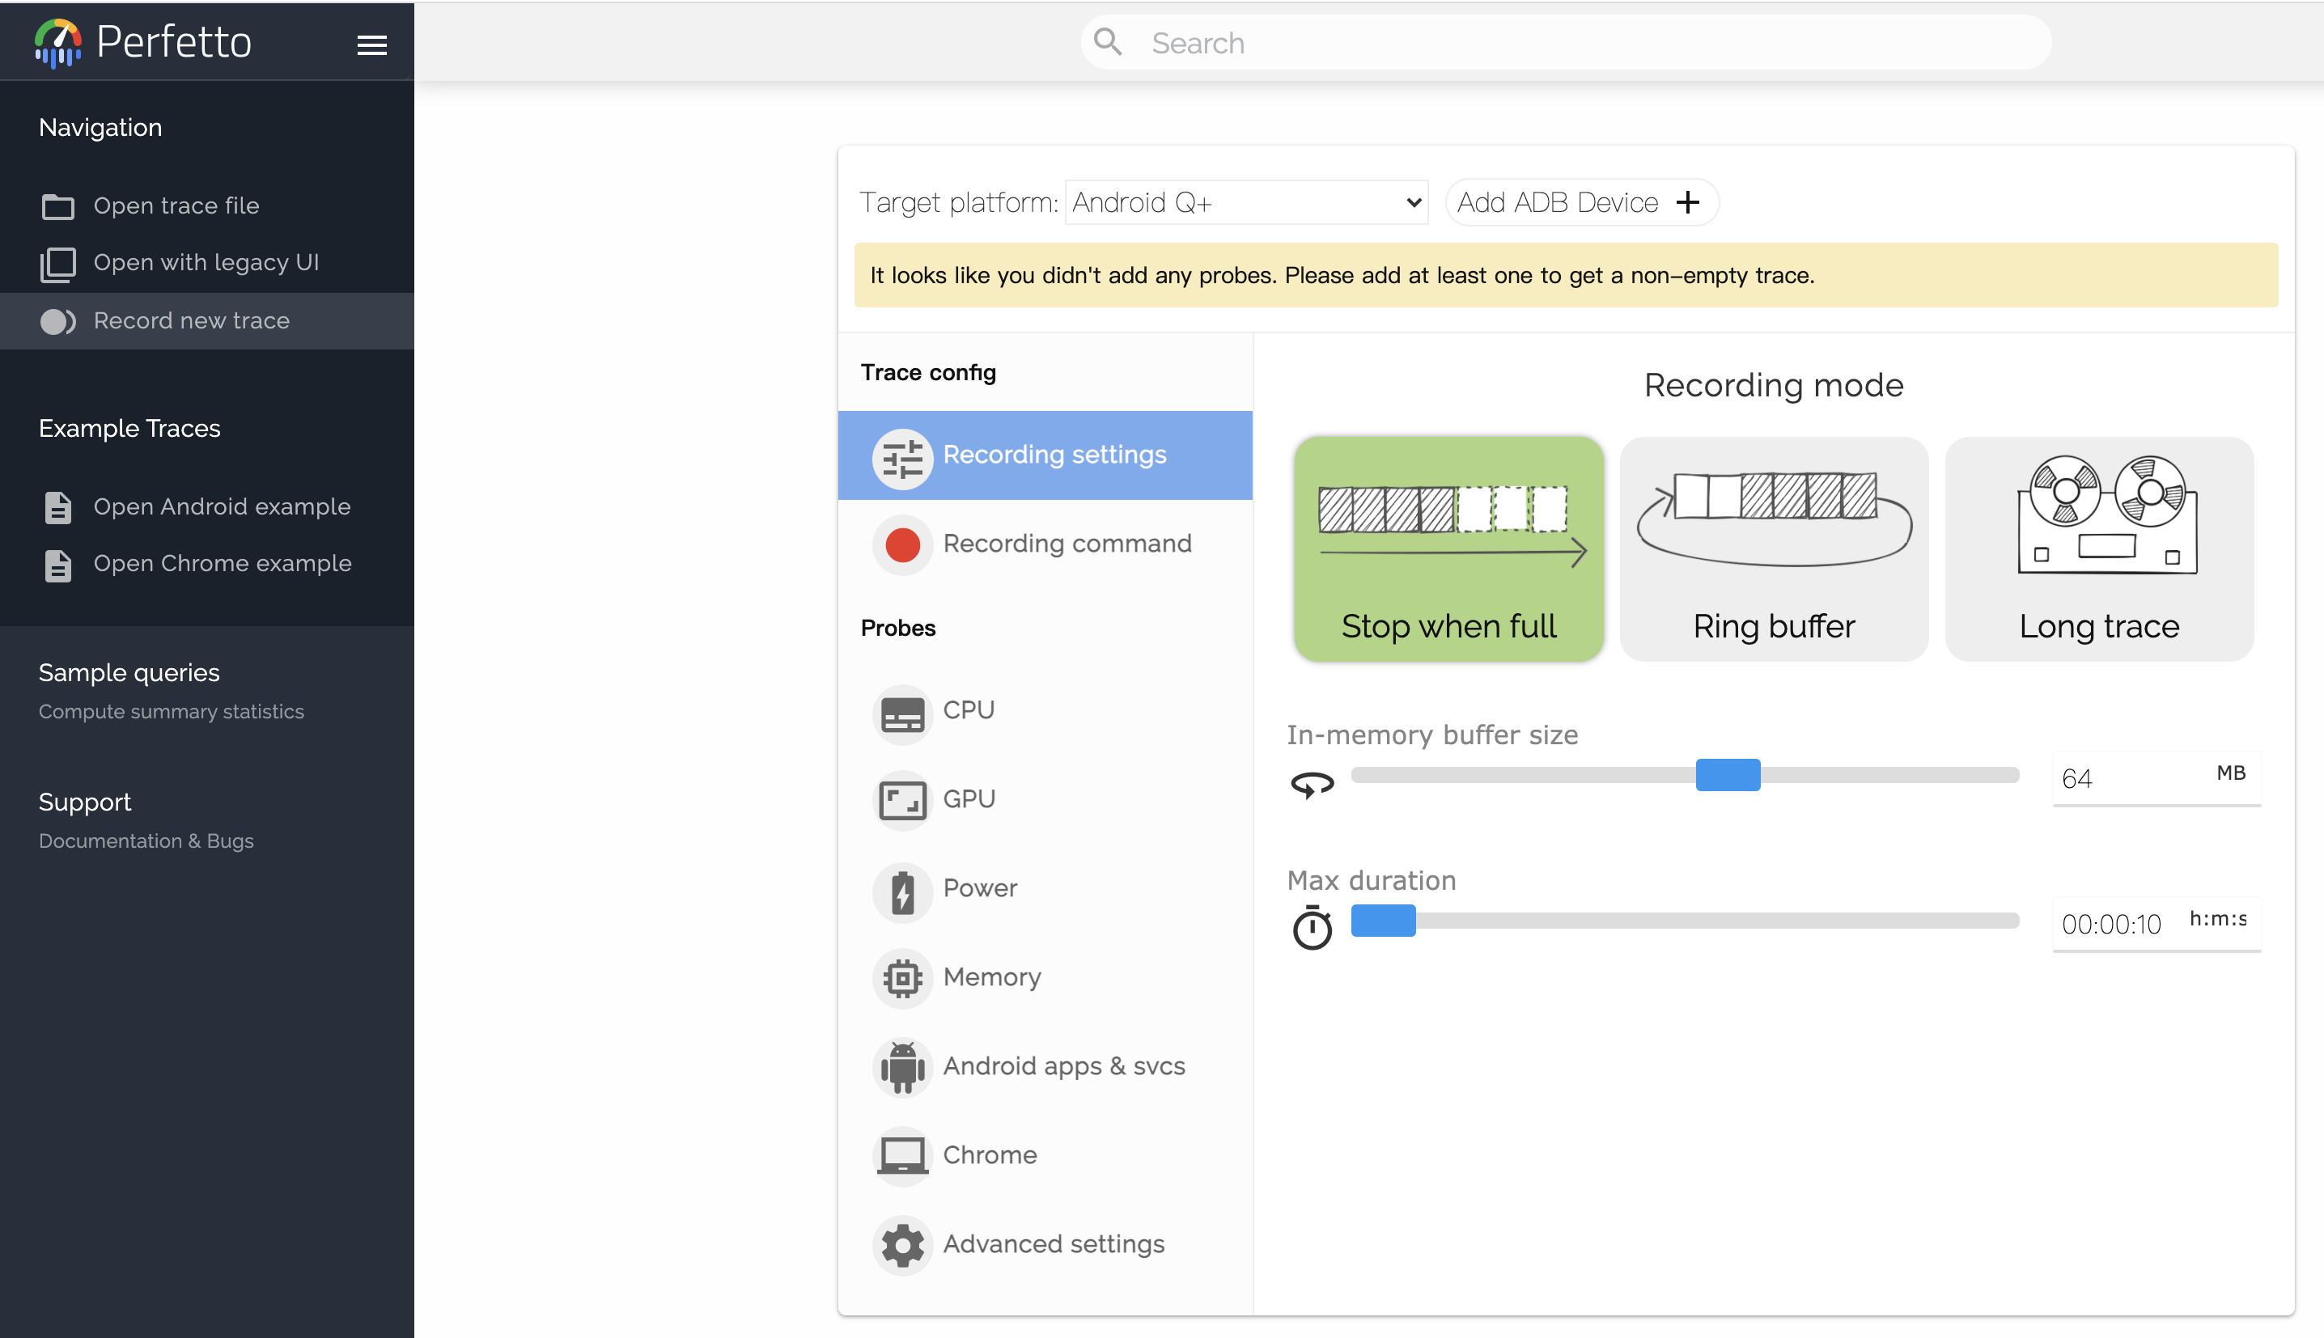Click the Android robot icon

(902, 1068)
